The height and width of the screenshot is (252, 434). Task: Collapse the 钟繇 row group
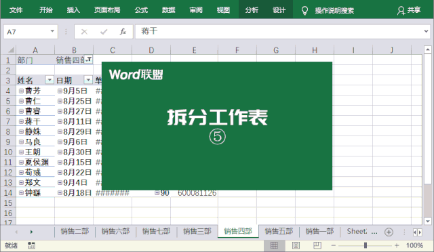click(x=21, y=193)
